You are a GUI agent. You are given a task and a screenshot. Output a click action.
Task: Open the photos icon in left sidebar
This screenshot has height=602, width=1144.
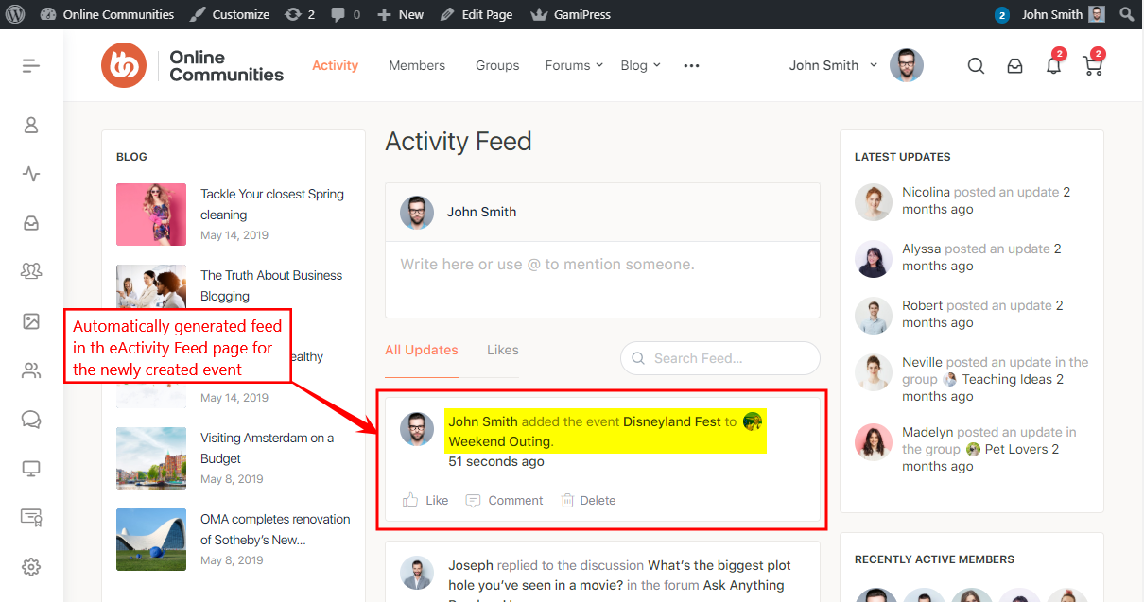point(31,321)
